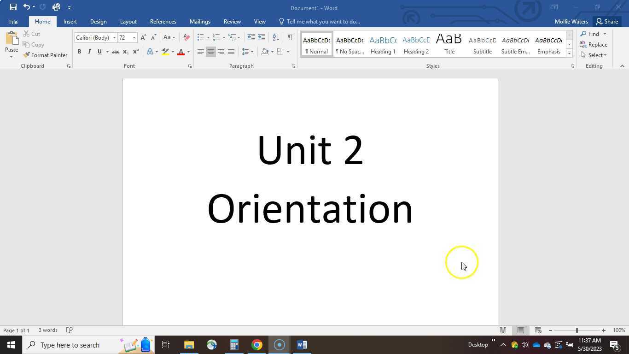This screenshot has height=354, width=629.
Task: Toggle right text alignment
Action: pyautogui.click(x=221, y=52)
